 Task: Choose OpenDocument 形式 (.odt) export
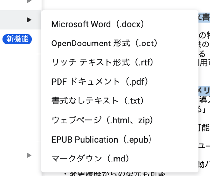pyautogui.click(x=120, y=44)
